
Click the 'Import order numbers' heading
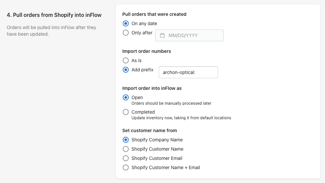coord(146,51)
